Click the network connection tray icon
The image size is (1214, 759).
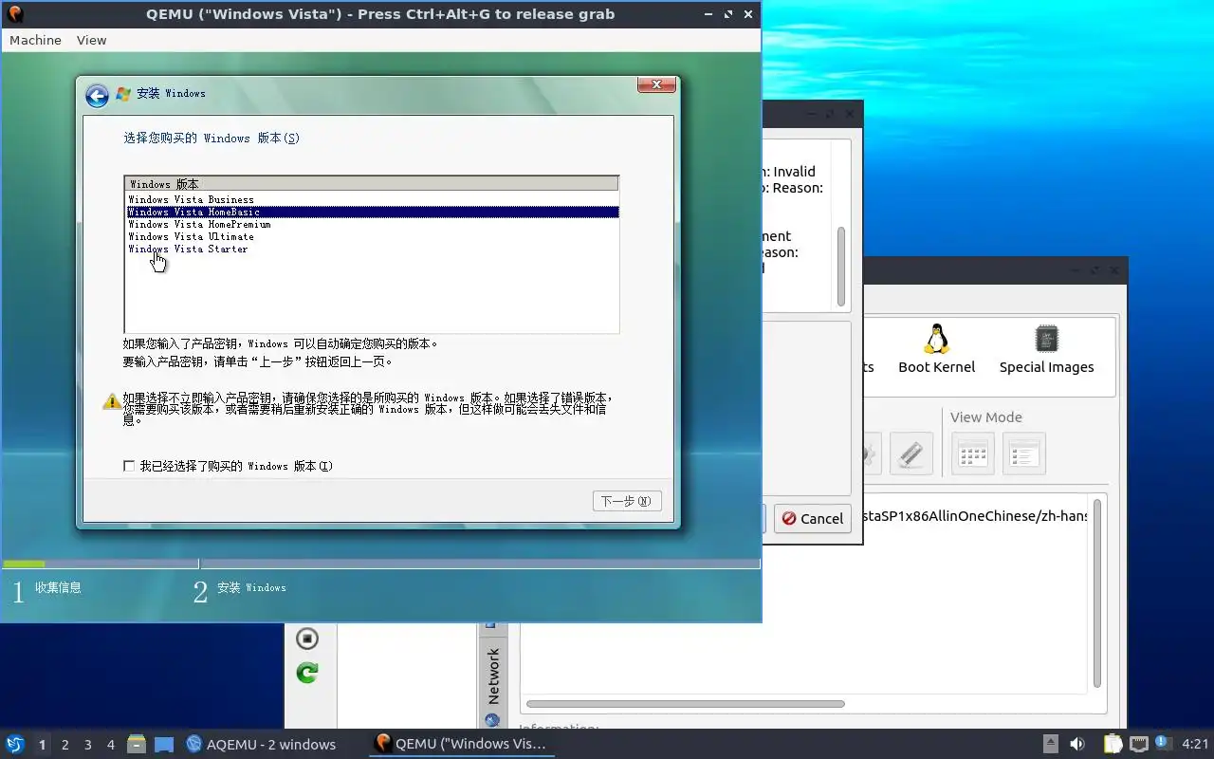[x=1138, y=744]
